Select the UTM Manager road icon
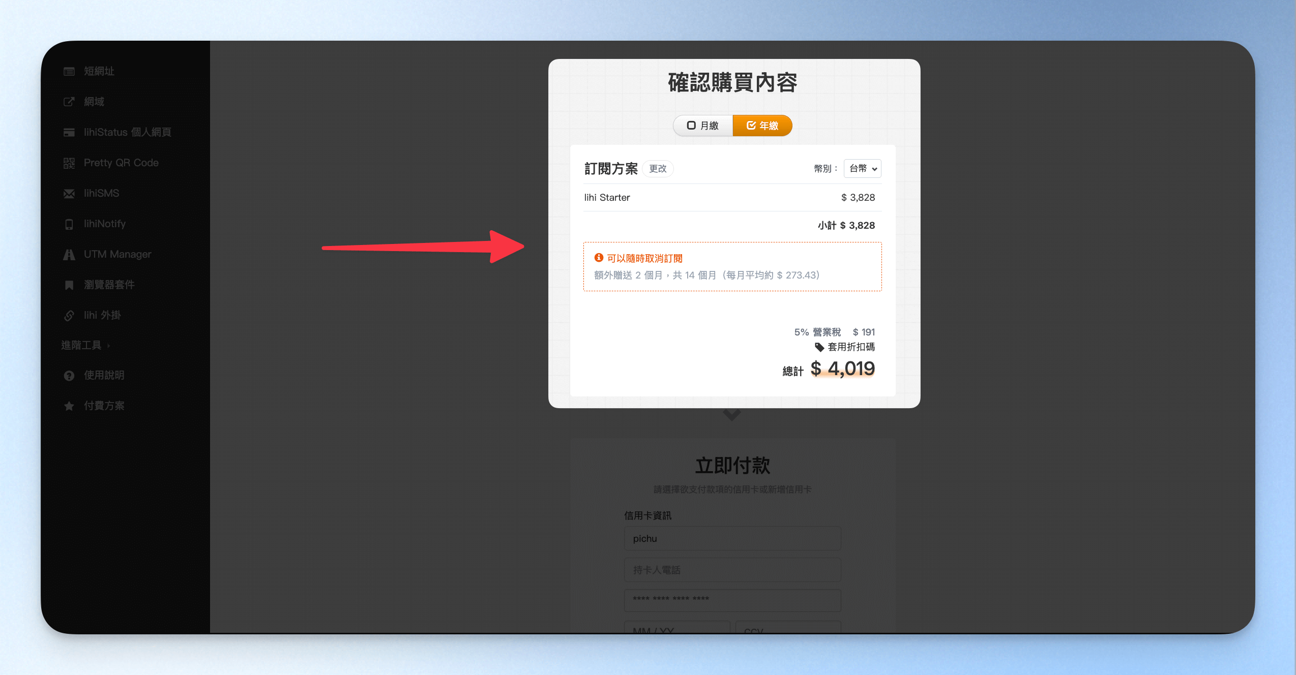The image size is (1296, 675). (x=69, y=255)
